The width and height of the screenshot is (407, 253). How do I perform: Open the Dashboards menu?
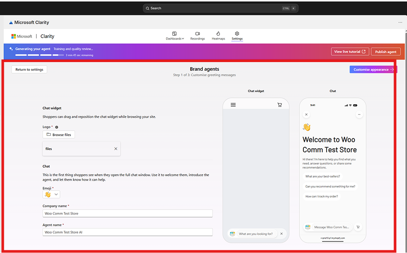(x=175, y=36)
